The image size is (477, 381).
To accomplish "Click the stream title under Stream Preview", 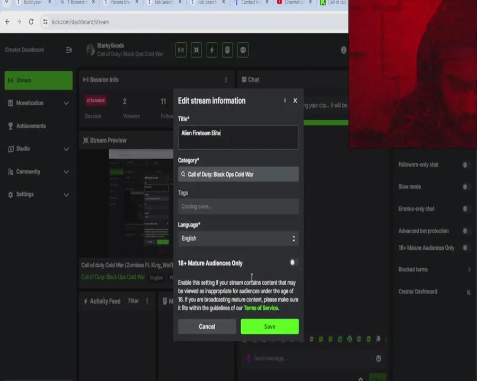I will pos(127,265).
